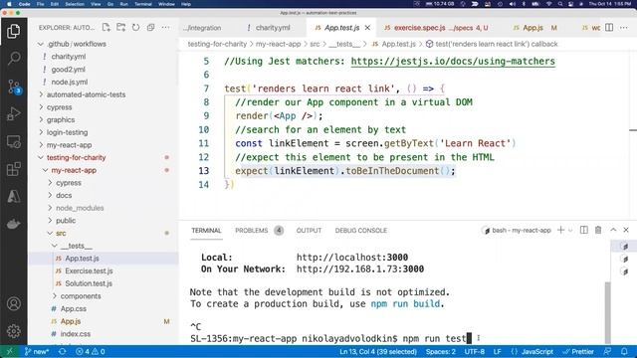Open the remote window indicator in status bar
The width and height of the screenshot is (637, 358).
click(x=9, y=351)
